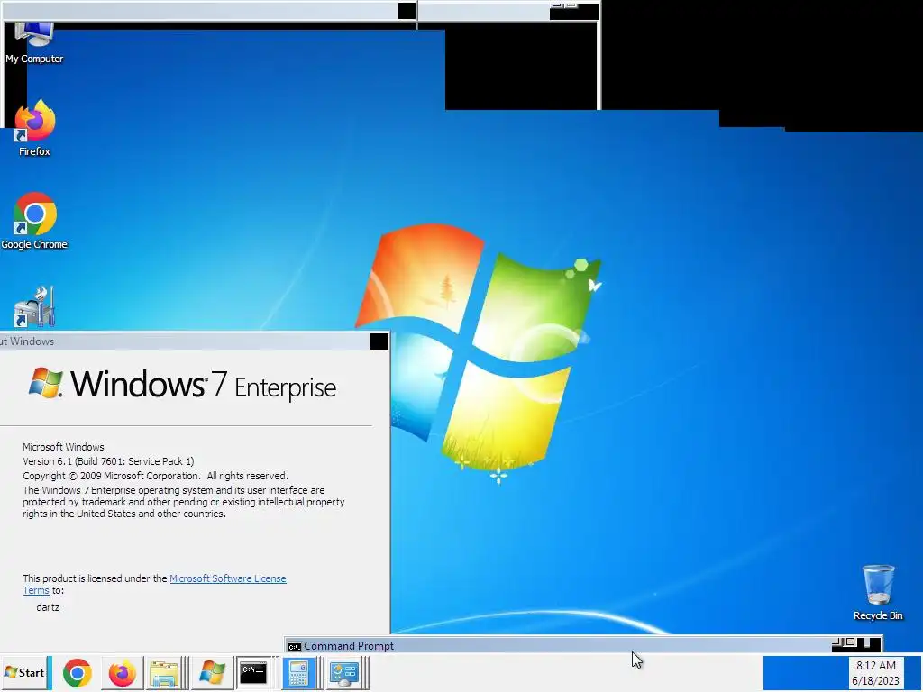
Task: Click the 'Version 6.1 (Build 7601: Service Pack 1)' text
Action: (108, 461)
